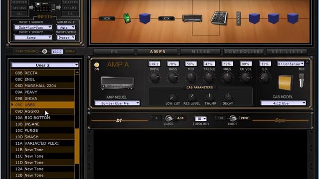The width and height of the screenshot is (319, 179).
Task: Open Input 2 Source dropdown
Action: [x=33, y=38]
